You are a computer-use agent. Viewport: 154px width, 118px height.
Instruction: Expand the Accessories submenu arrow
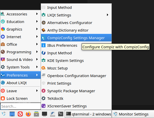37,14
